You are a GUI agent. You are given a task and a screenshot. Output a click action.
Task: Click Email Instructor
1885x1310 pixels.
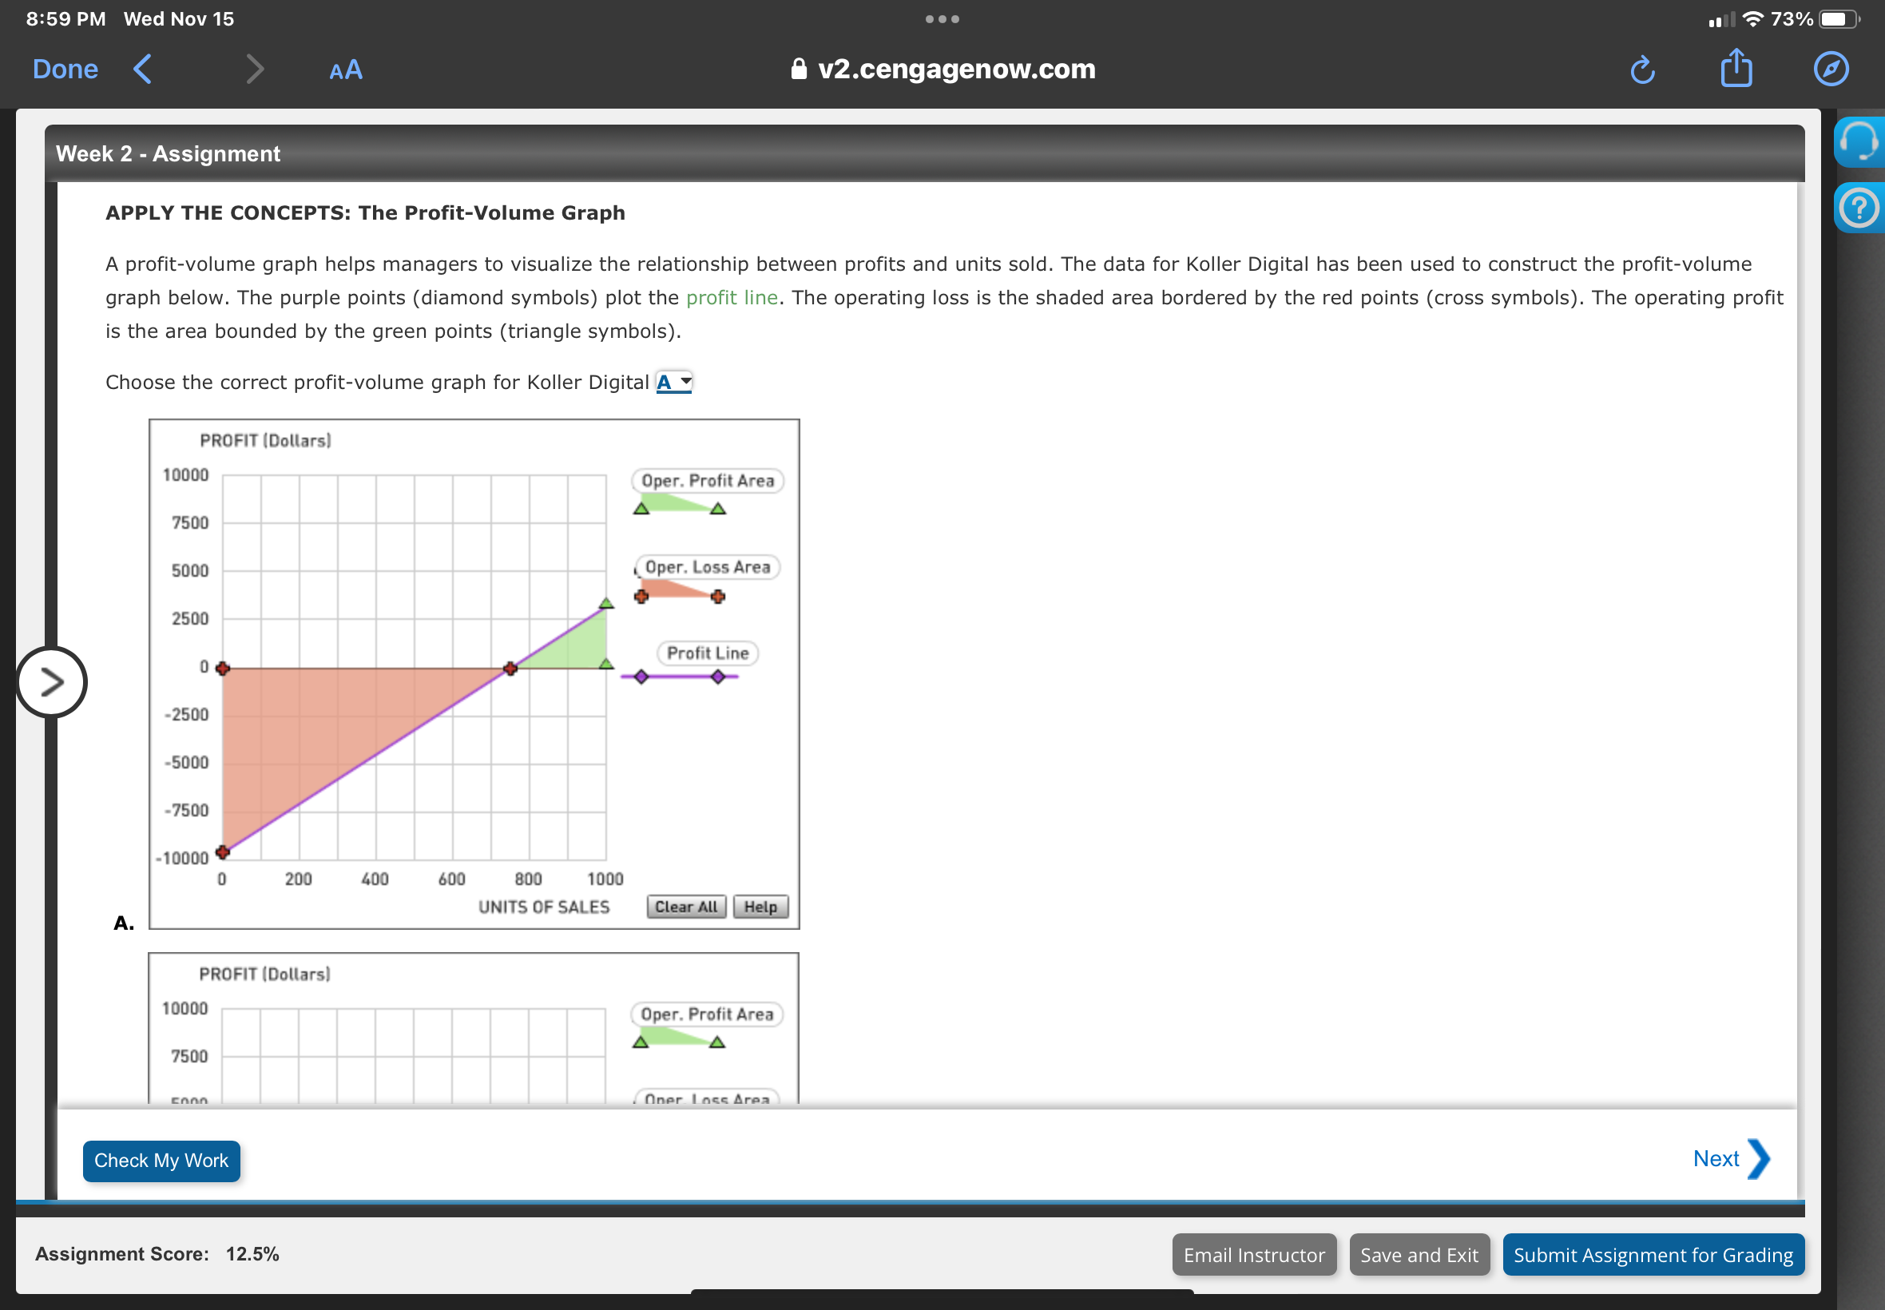1253,1254
